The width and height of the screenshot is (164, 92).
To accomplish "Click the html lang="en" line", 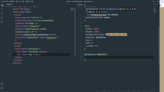I will [x=22, y=12].
